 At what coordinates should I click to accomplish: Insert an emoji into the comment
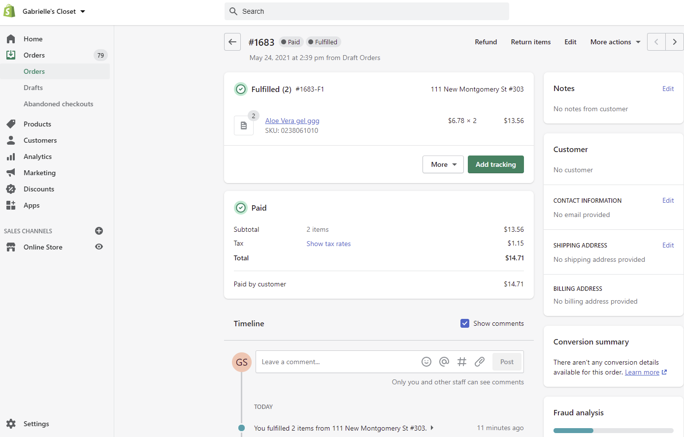tap(426, 362)
